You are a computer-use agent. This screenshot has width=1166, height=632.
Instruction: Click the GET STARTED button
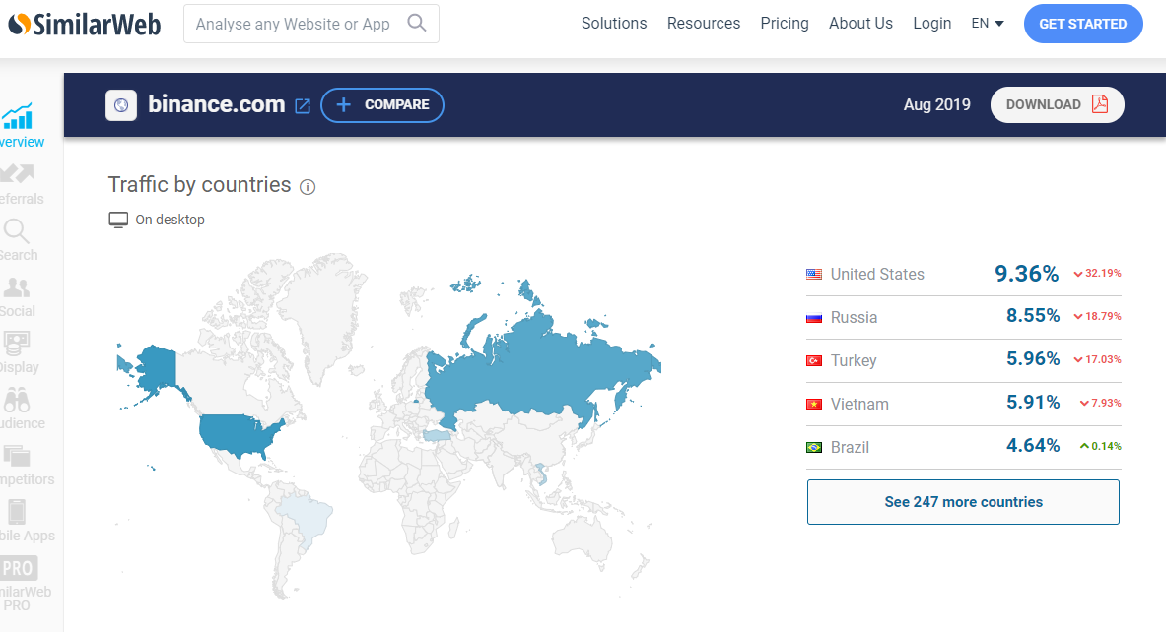pos(1082,24)
